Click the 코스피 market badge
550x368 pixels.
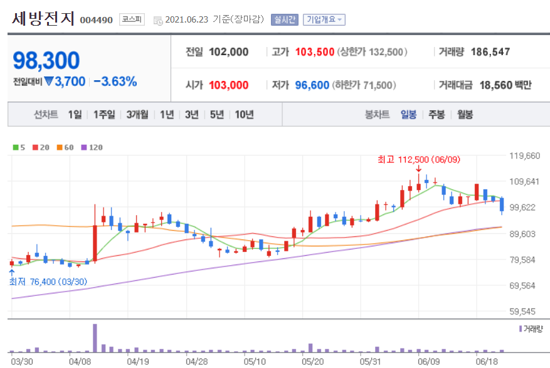pyautogui.click(x=132, y=19)
